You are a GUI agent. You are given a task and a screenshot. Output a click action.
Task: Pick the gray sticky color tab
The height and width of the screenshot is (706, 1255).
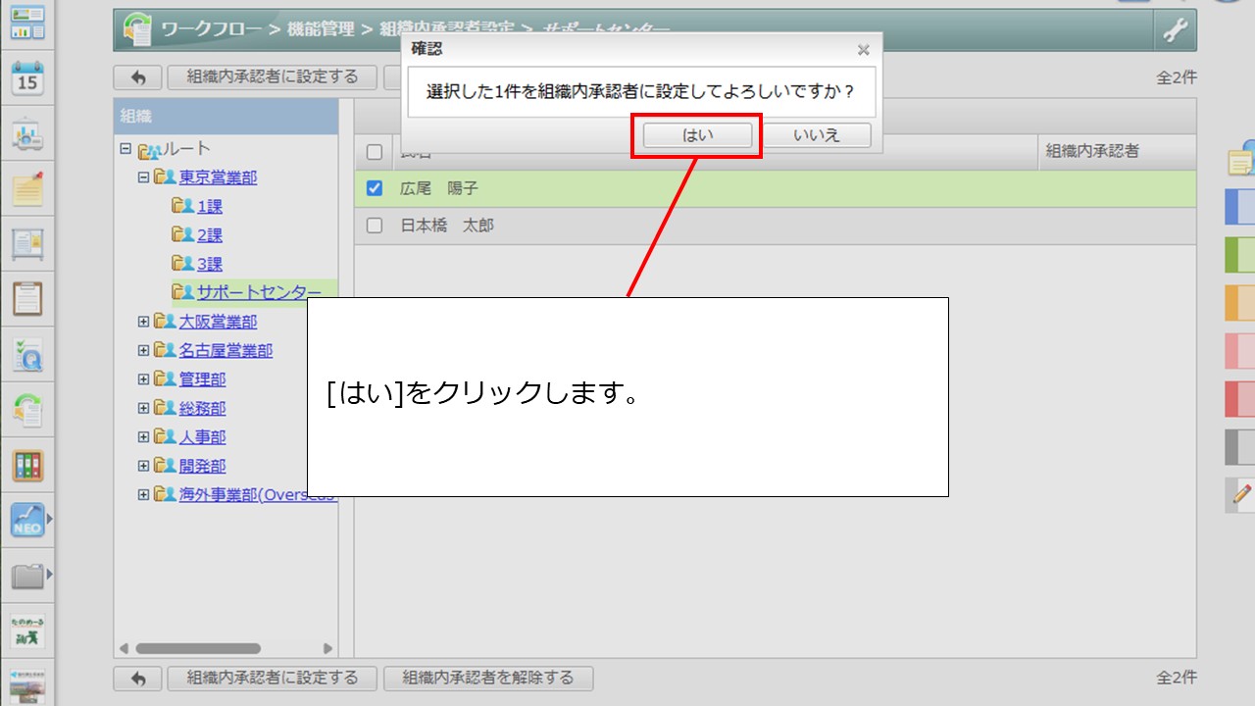[1240, 447]
